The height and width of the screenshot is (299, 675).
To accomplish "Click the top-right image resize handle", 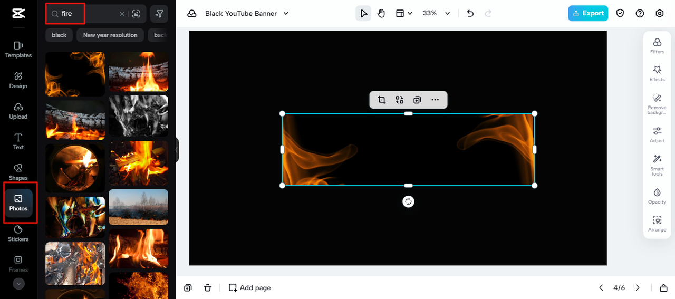I will tap(535, 113).
